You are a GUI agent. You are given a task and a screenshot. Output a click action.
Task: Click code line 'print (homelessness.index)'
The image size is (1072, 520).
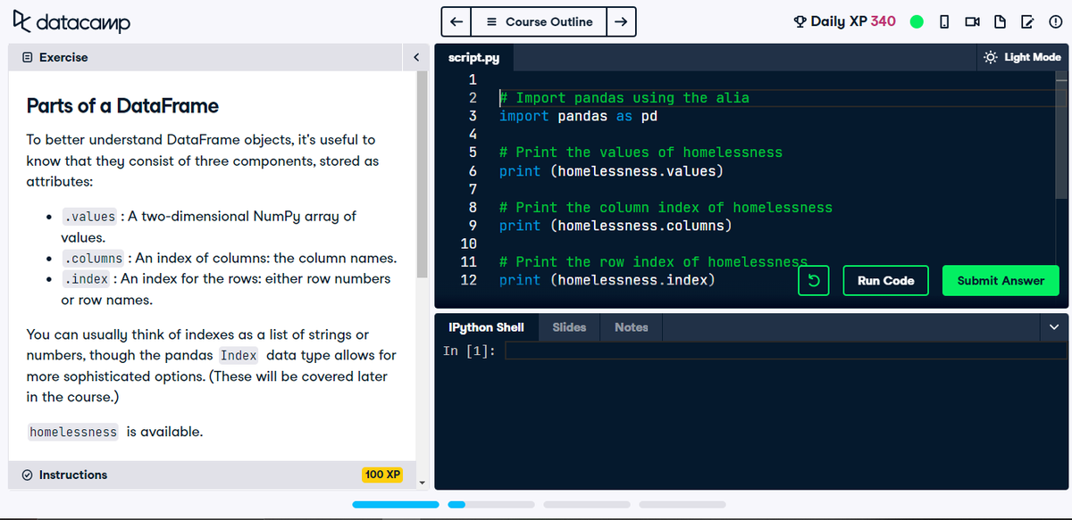tap(607, 280)
